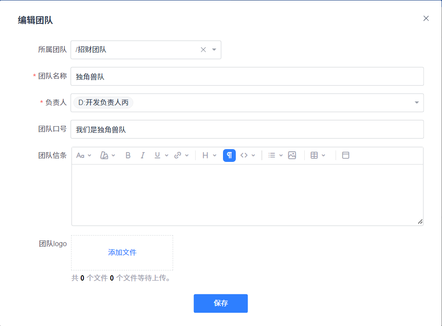Expand the 所属团队 dropdown arrow

click(214, 50)
